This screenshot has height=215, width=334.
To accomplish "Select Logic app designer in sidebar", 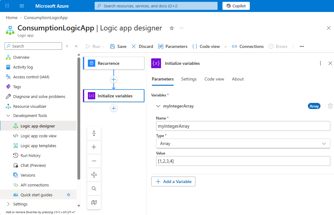I will pos(38,126).
